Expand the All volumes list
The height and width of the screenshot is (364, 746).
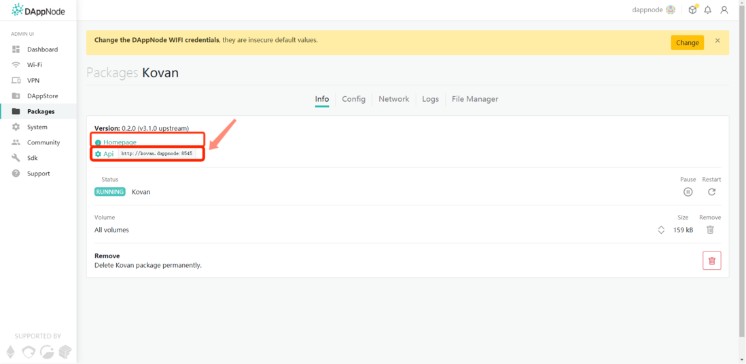click(x=661, y=230)
